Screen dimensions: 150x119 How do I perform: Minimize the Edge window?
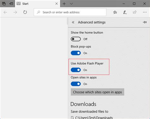click(124, 4)
